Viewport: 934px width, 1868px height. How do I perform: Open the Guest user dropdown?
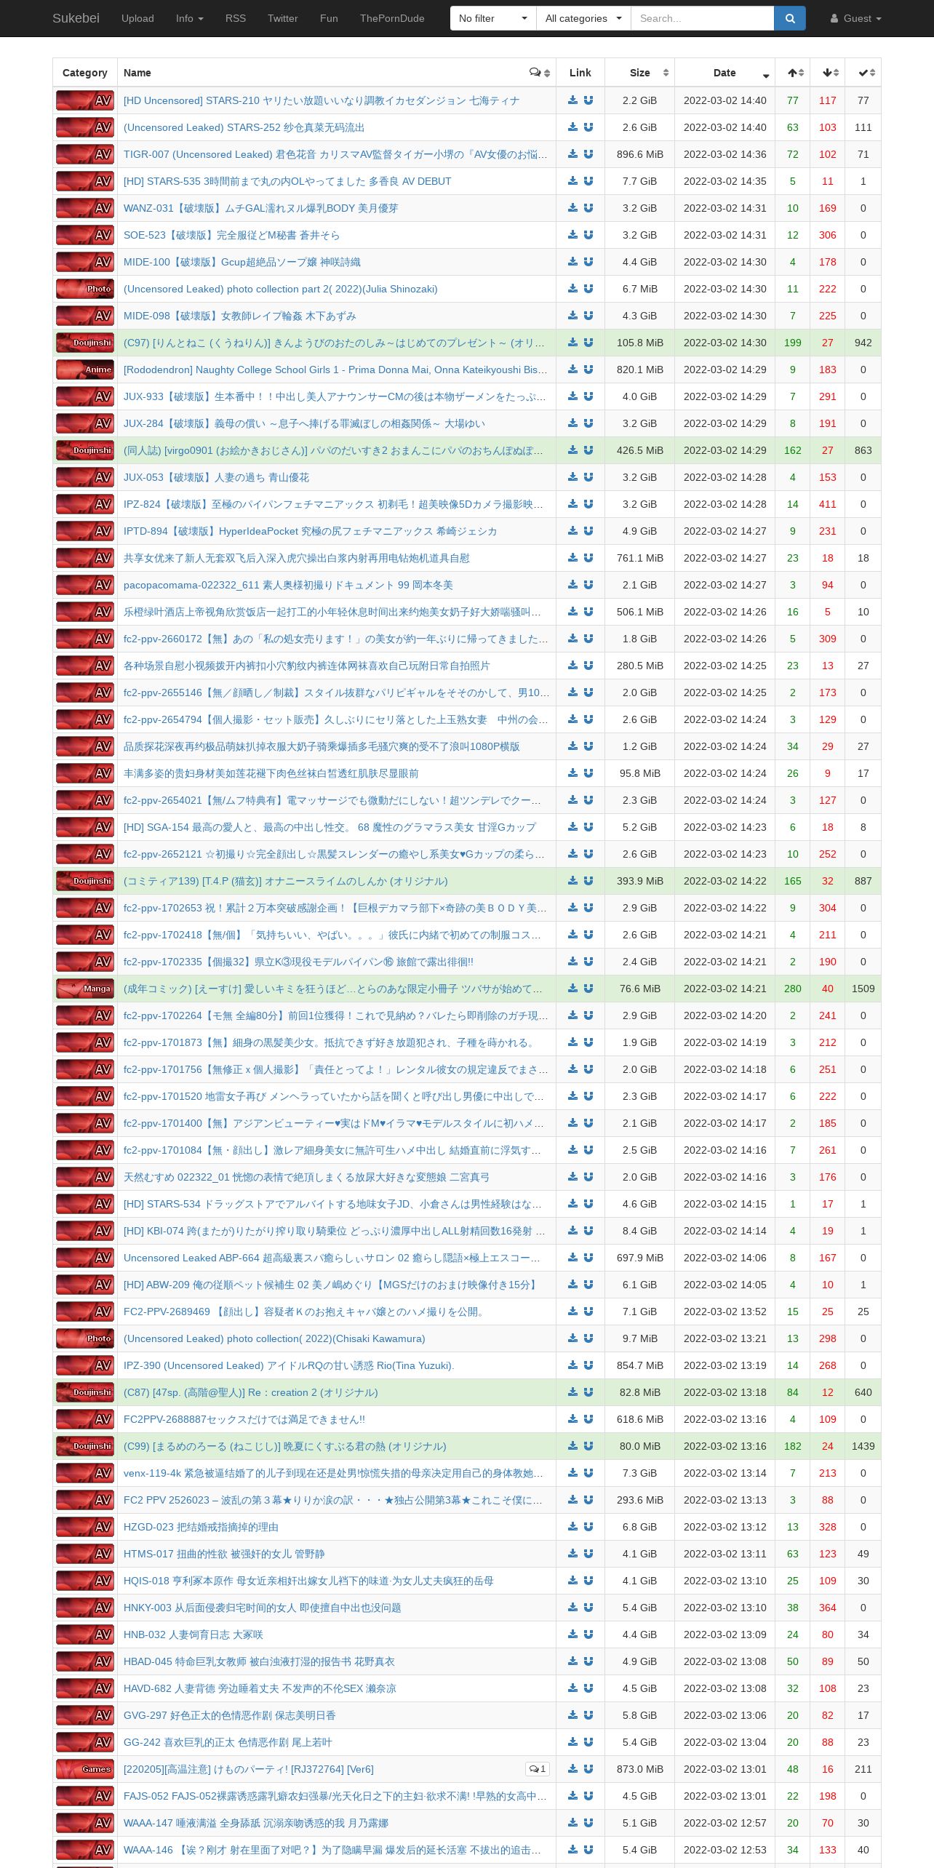(x=855, y=18)
